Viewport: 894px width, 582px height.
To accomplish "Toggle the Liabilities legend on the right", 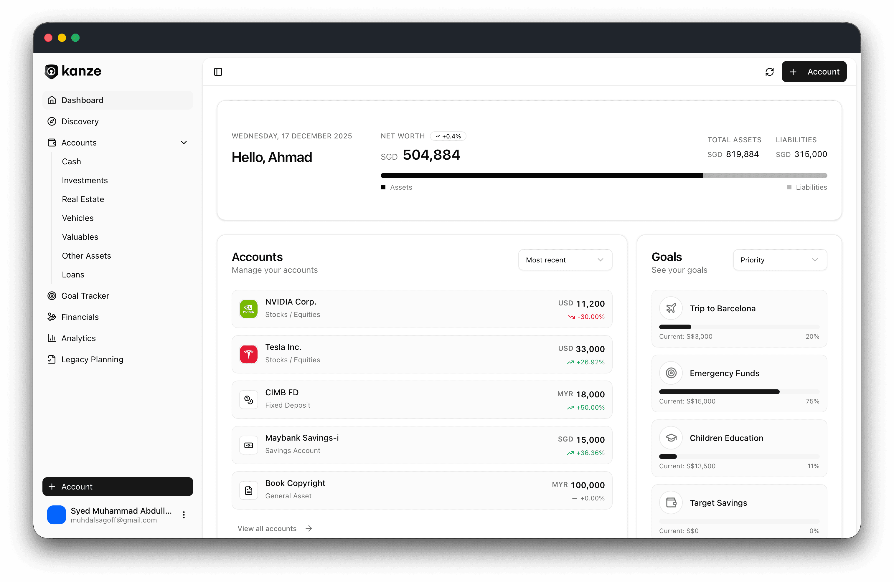I will (807, 187).
